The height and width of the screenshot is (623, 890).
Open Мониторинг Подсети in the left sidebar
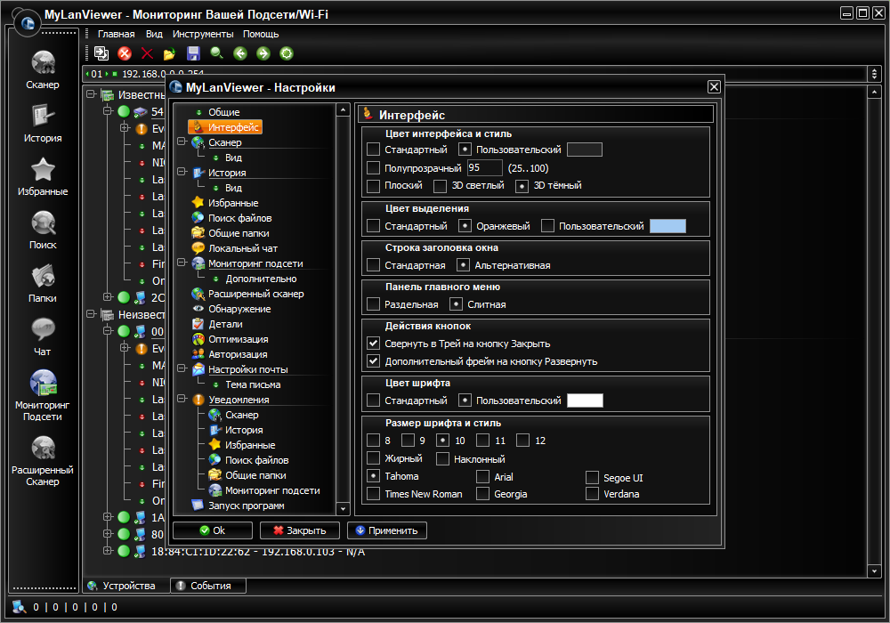(x=43, y=395)
